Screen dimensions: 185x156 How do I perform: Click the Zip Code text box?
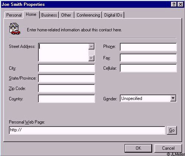(x=66, y=89)
